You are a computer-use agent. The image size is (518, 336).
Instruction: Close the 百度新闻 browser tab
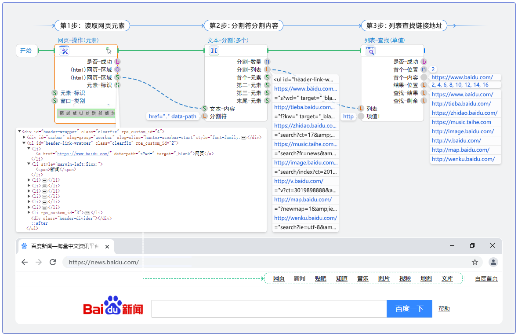(x=107, y=246)
